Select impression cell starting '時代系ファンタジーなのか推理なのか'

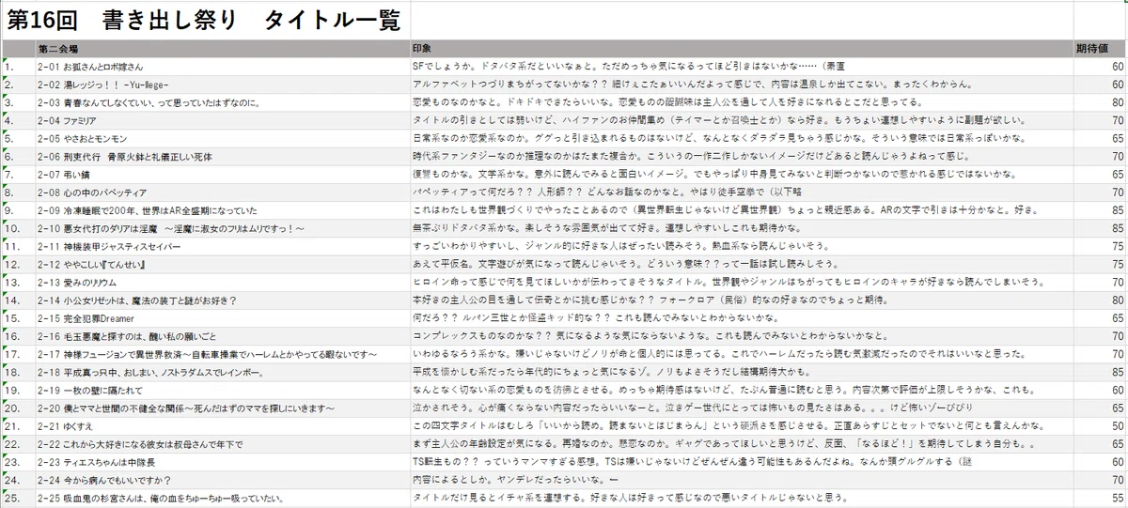(742, 156)
